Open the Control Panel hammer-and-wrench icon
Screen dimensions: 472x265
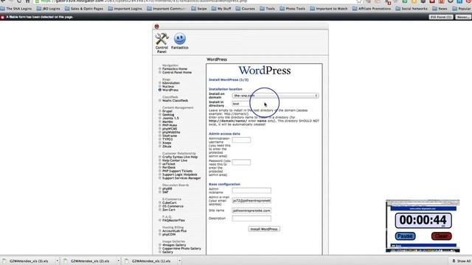point(162,39)
